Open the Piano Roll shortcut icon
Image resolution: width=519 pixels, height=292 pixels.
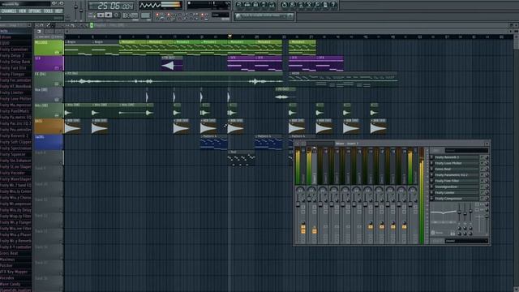(x=255, y=5)
